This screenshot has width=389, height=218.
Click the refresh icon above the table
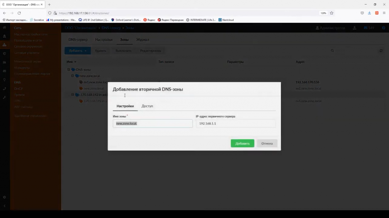click(381, 51)
